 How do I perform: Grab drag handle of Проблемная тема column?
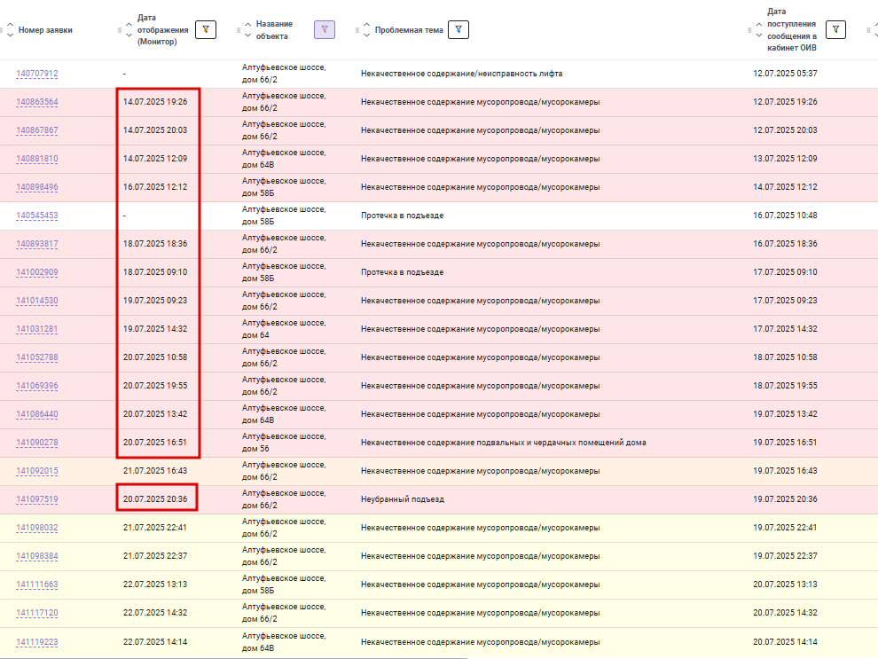(x=357, y=30)
